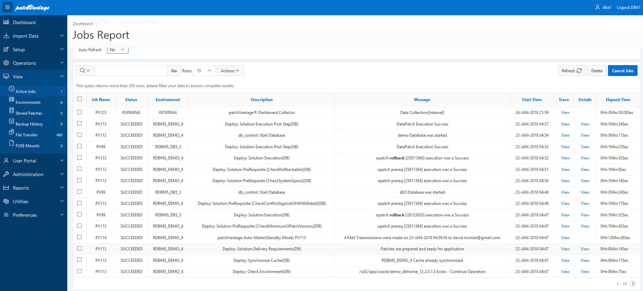
Task: Open Trace View link for PV123 row
Action: coord(565,113)
